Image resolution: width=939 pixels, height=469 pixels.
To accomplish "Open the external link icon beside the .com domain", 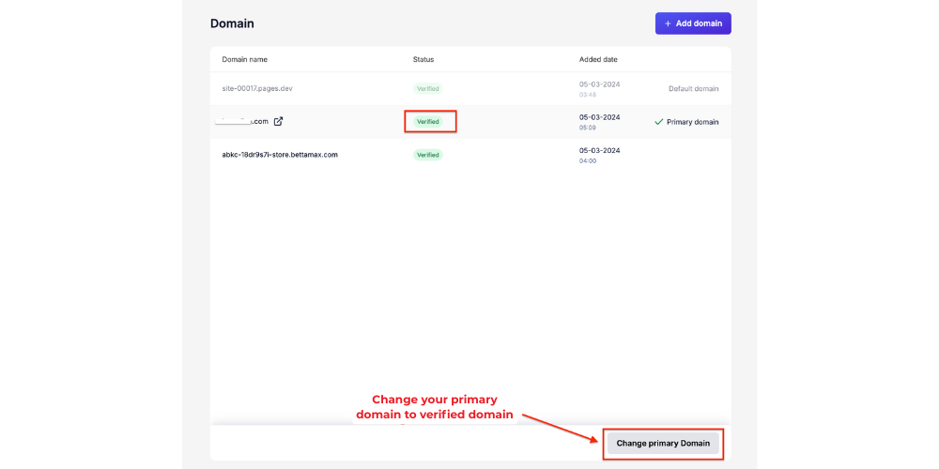I will [x=278, y=121].
